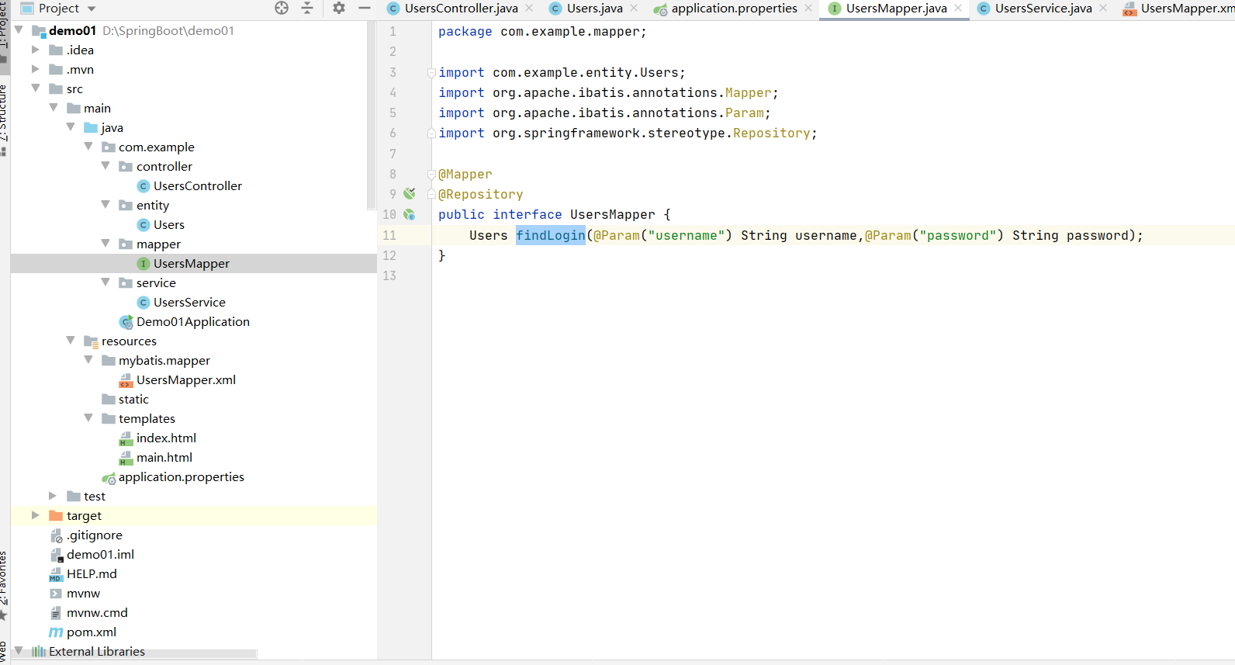This screenshot has width=1235, height=665.
Task: Collapse the templates folder
Action: [x=88, y=418]
